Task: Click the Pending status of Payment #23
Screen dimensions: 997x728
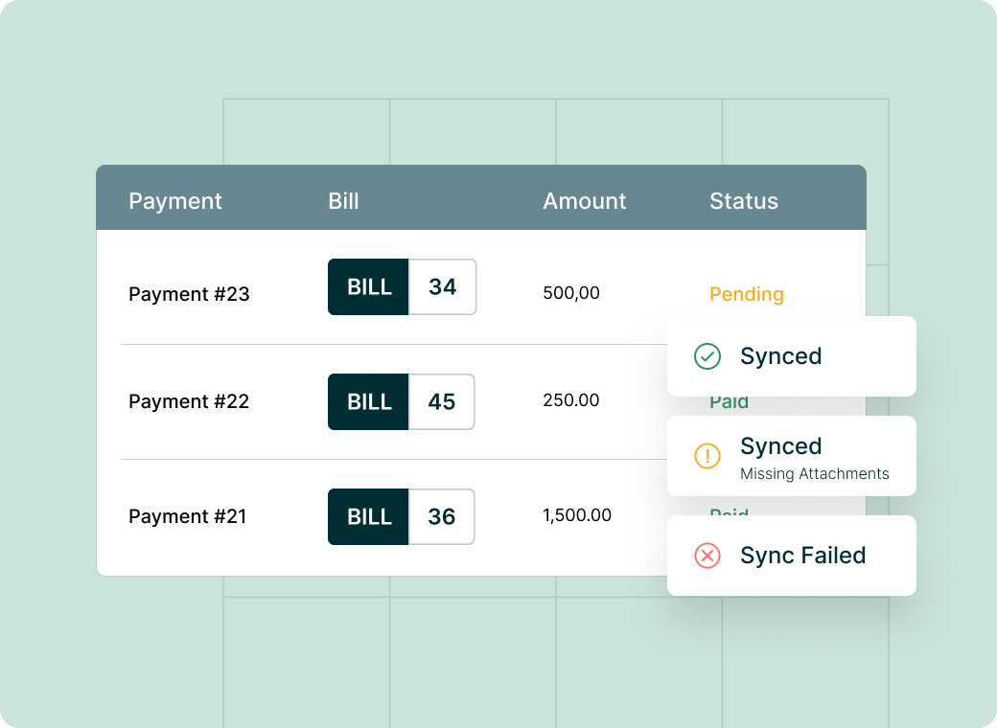Action: pos(747,294)
